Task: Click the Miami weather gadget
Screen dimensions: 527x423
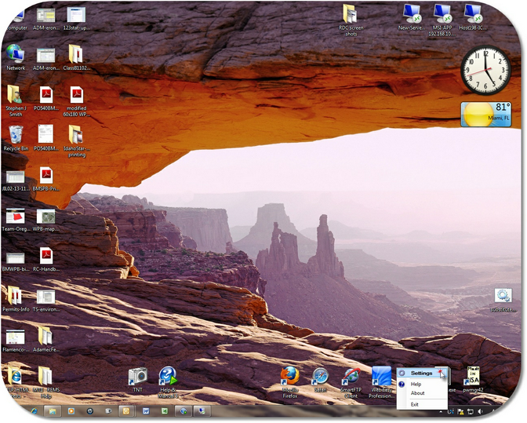Action: [485, 114]
